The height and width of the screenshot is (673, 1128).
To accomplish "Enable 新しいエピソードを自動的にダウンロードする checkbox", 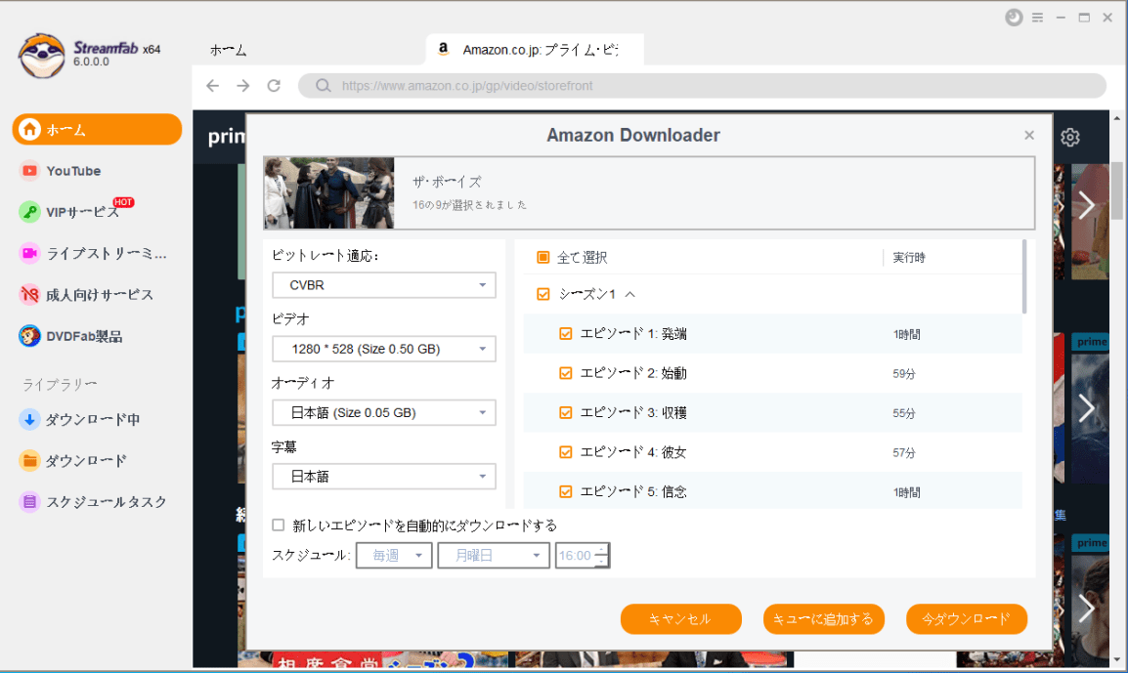I will tap(279, 526).
